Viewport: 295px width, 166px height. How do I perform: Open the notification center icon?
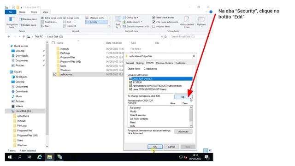207,157
